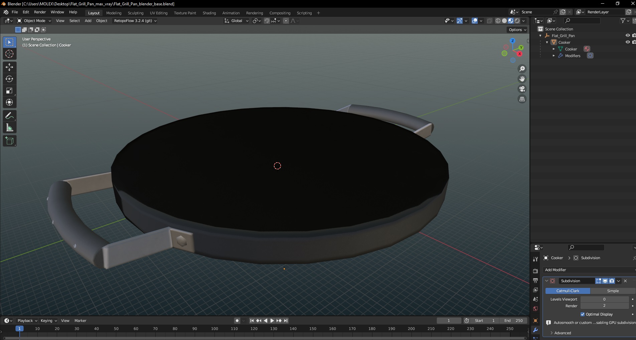Toggle X-ray view
Image resolution: width=636 pixels, height=340 pixels.
[489, 21]
